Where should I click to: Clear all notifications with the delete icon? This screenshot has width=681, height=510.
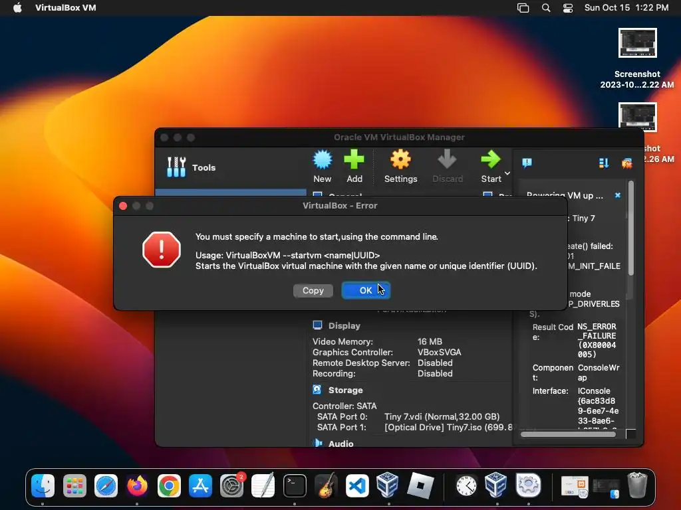pos(626,163)
